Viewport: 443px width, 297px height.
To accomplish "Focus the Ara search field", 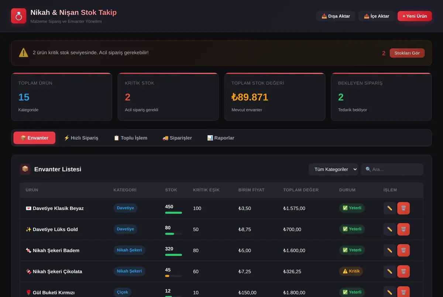I will [x=392, y=170].
